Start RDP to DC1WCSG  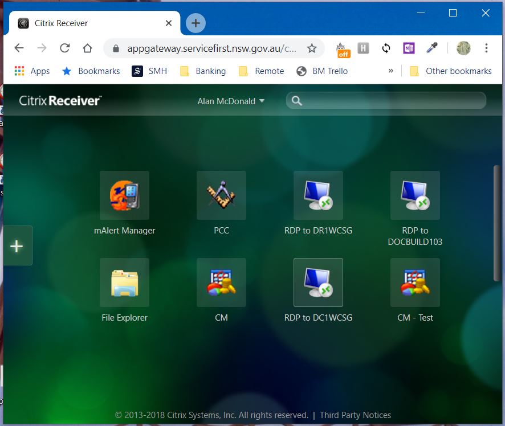(x=318, y=282)
